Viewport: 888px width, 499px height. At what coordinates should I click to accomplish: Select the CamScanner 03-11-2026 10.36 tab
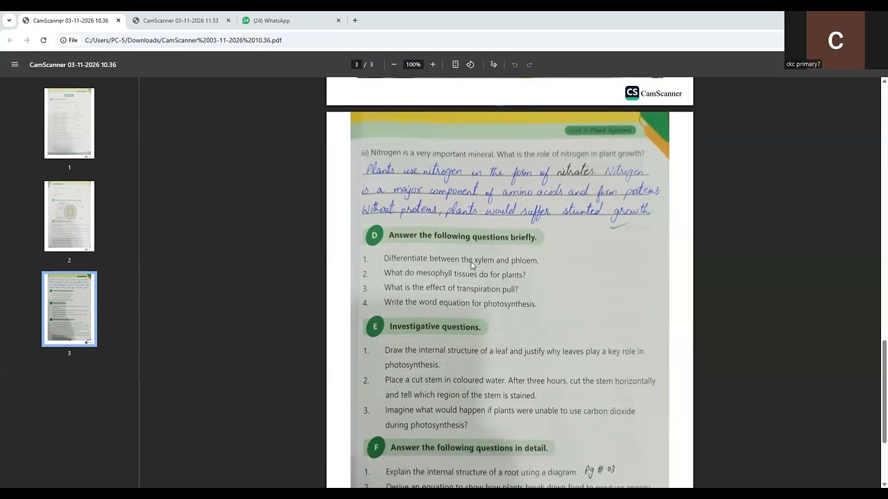(x=71, y=21)
